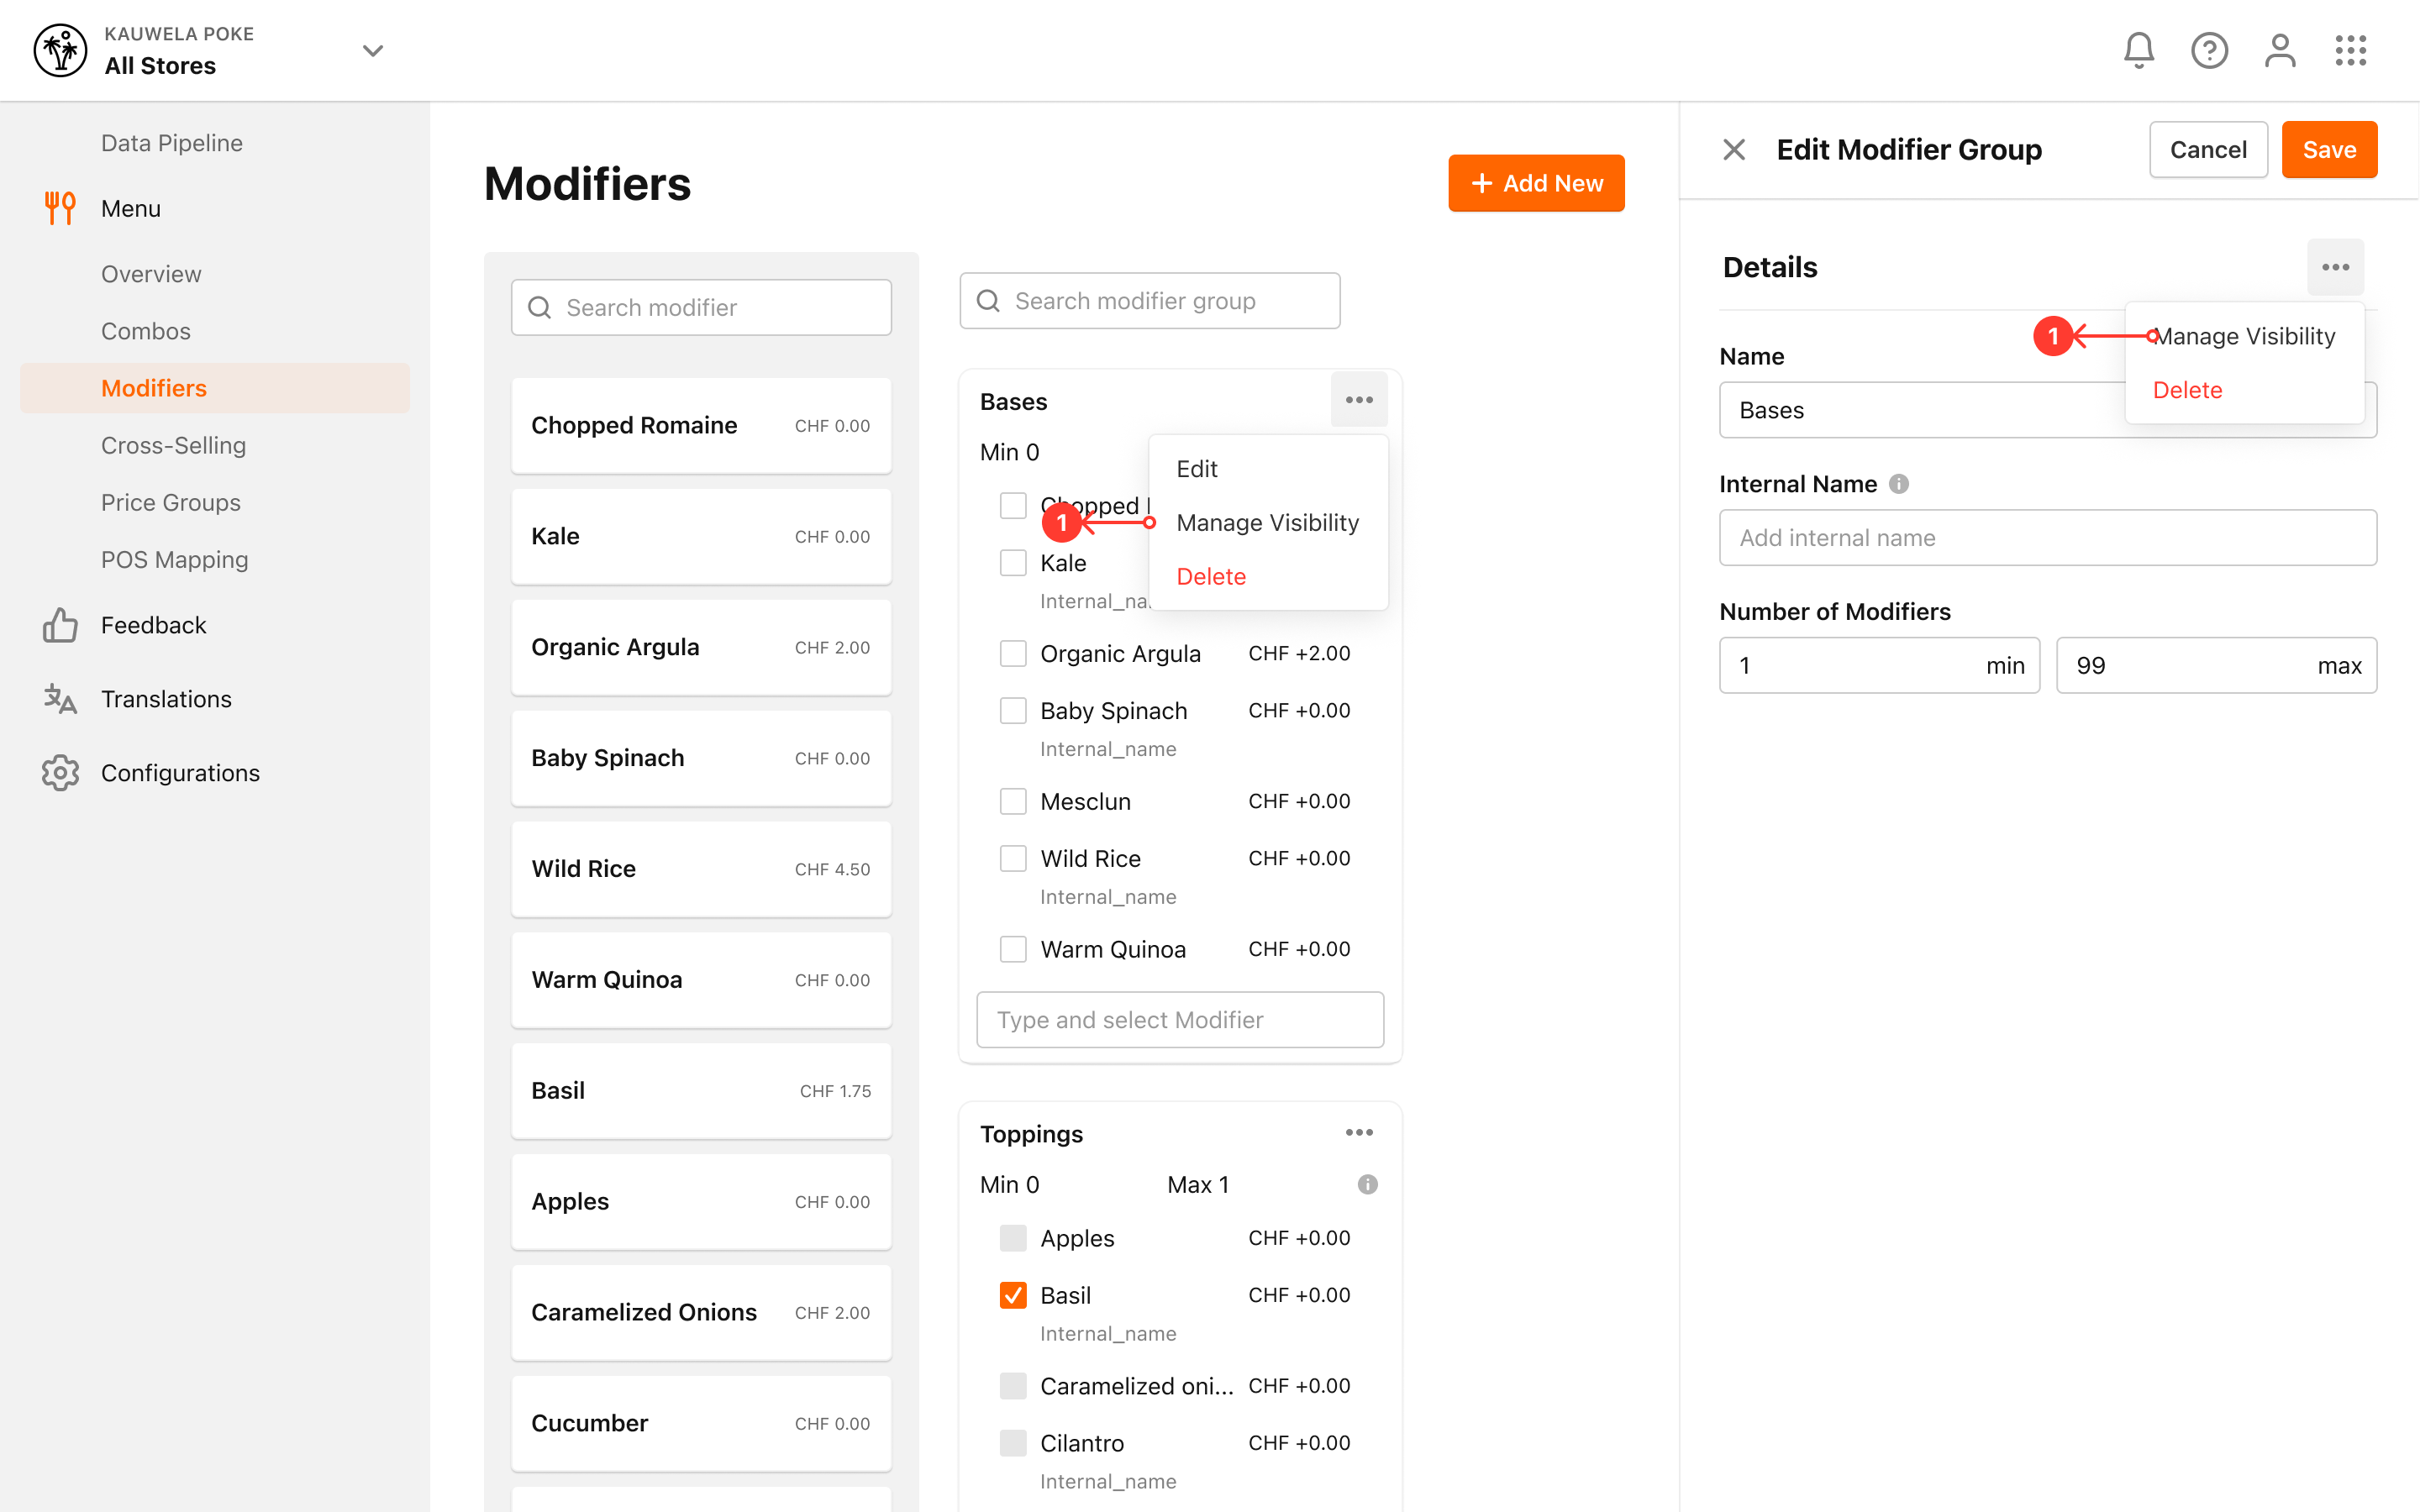
Task: Click the Cancel button
Action: click(x=2208, y=150)
